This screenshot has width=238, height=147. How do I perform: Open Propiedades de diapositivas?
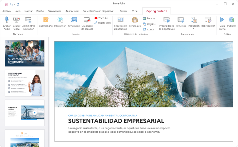tap(167, 23)
